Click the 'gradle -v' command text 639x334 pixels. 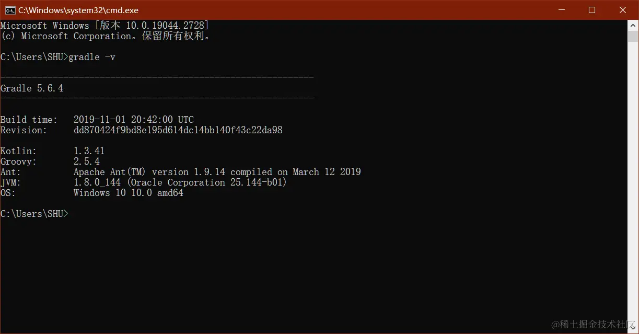click(x=92, y=57)
